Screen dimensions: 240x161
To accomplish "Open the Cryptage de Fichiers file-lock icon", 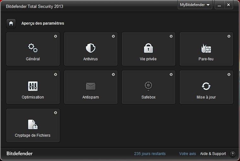I will [x=33, y=124].
